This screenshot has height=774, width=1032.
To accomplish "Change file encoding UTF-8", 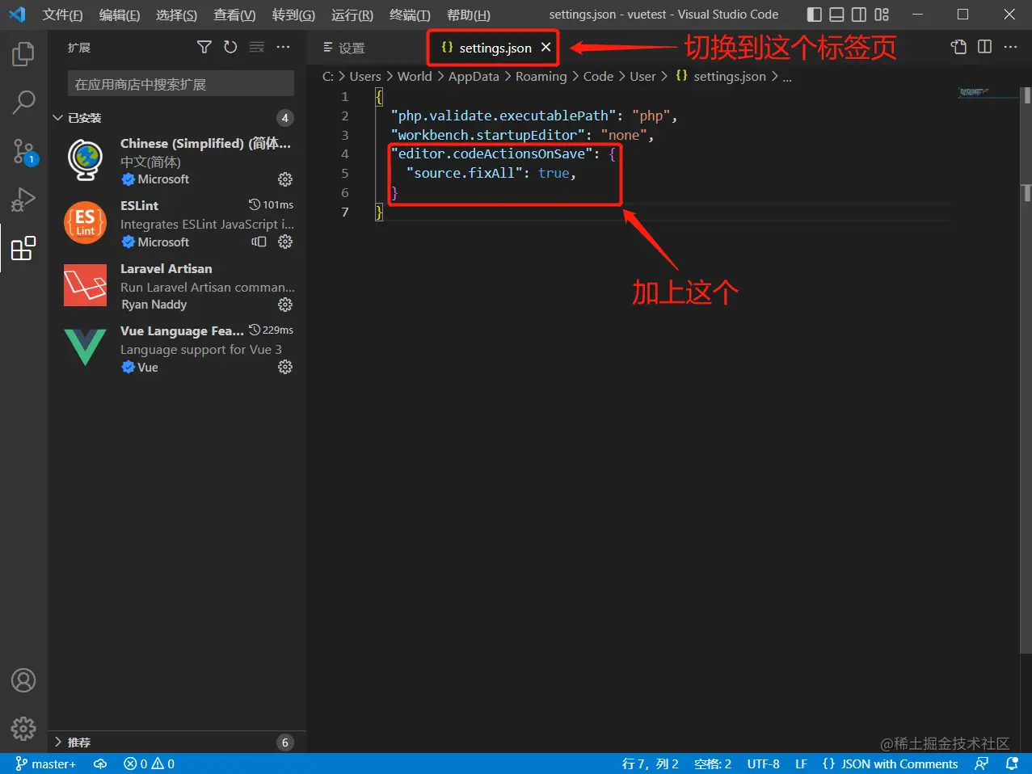I will [x=763, y=763].
